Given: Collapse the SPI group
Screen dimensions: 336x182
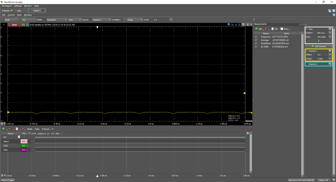Looking at the screenshot, I should (x=2, y=137).
